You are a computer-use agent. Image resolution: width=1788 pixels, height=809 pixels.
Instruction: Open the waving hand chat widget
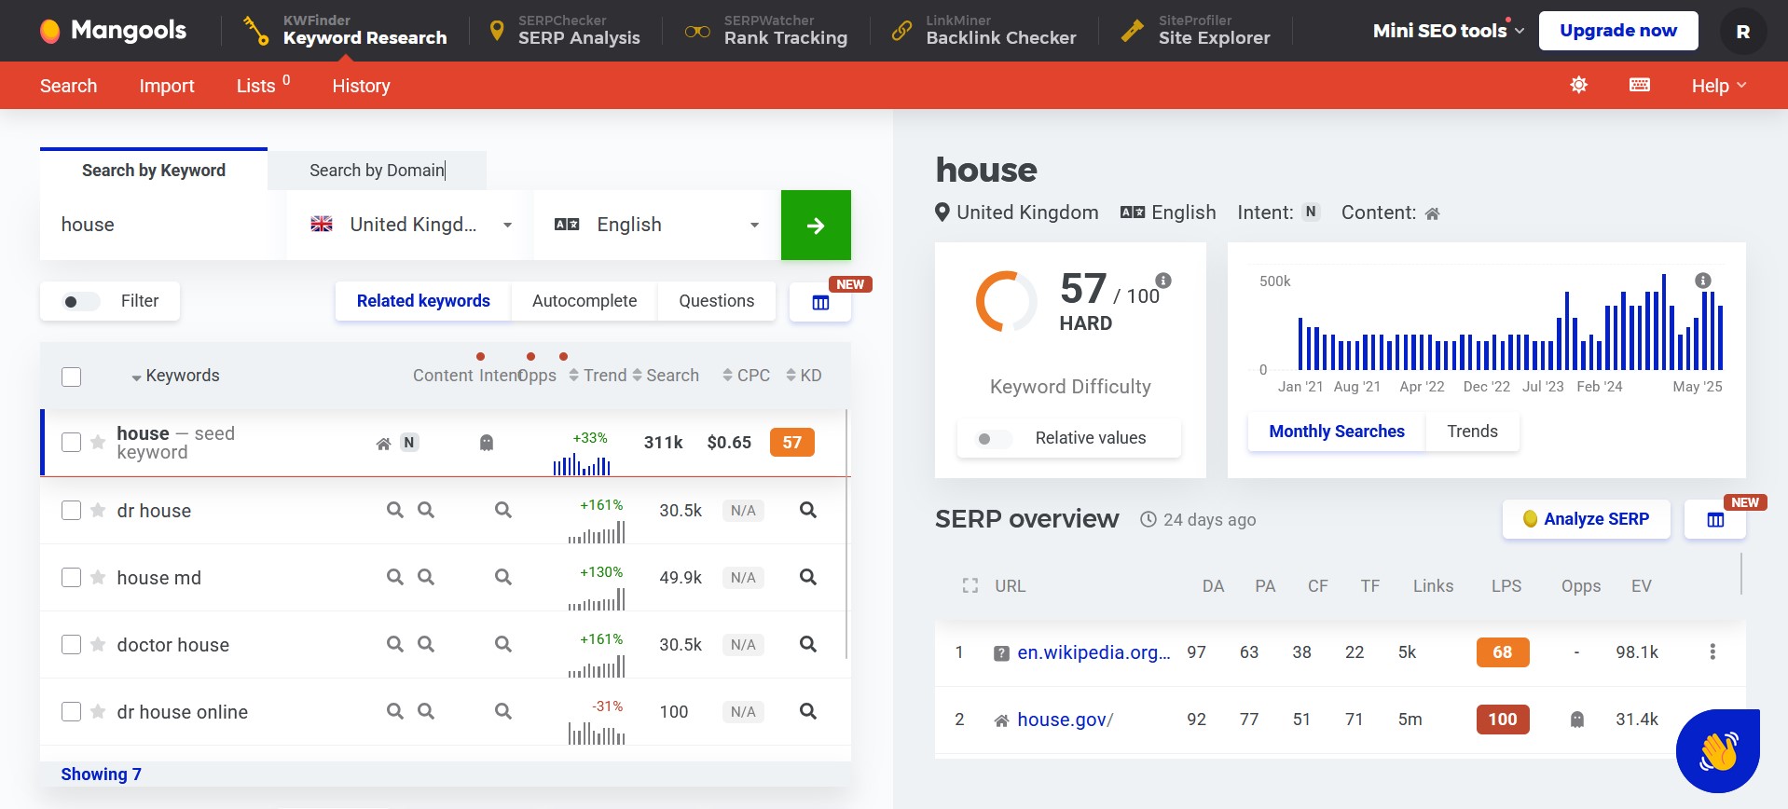click(x=1717, y=750)
